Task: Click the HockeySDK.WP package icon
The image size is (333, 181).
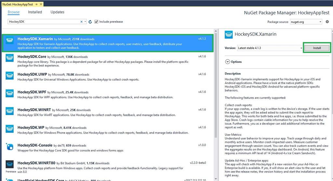Action: click(9, 129)
